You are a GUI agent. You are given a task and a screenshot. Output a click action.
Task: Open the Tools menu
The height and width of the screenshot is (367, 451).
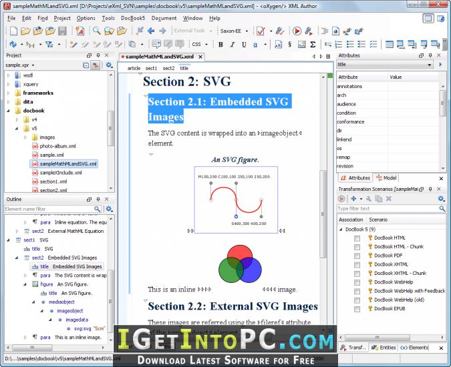point(108,18)
